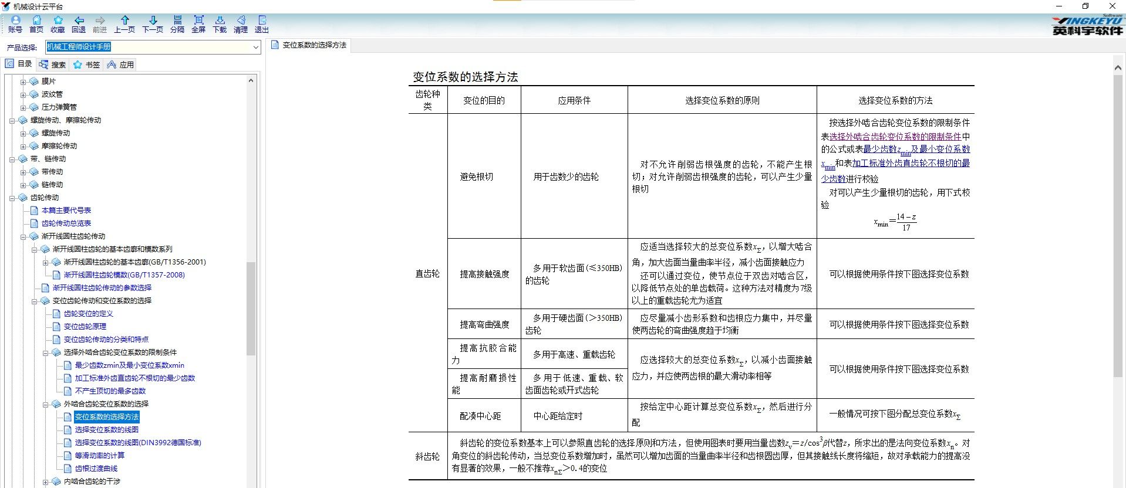Viewport: 1126px width, 488px height.
Task: Open 选择变位系数的线图(DIN3992德国标准)
Action: (138, 443)
